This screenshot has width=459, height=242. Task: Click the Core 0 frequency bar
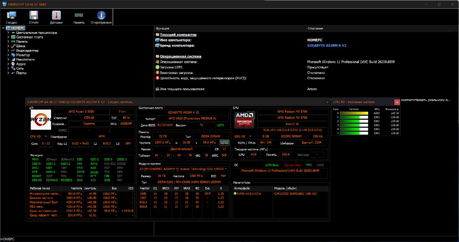click(354, 113)
